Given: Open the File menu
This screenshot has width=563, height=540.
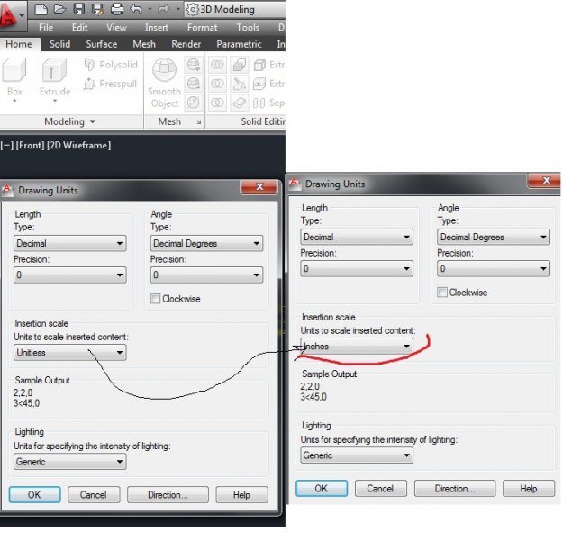Looking at the screenshot, I should pos(46,28).
